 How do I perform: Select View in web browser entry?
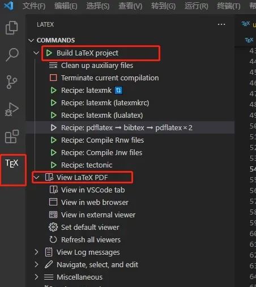pyautogui.click(x=95, y=202)
